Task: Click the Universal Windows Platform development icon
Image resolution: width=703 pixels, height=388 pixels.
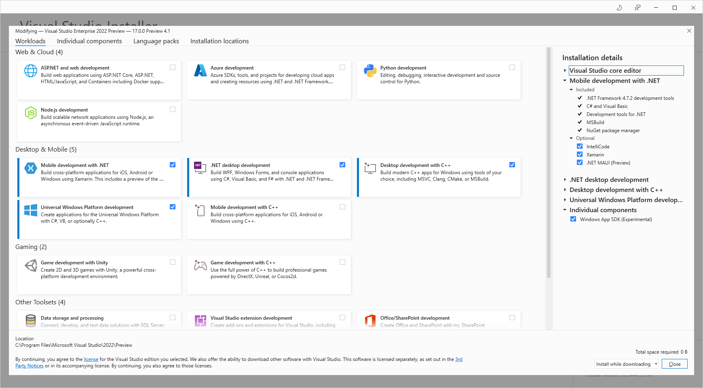Action: (30, 210)
